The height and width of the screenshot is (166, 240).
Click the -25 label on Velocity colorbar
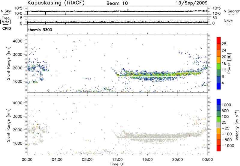(x=226, y=128)
